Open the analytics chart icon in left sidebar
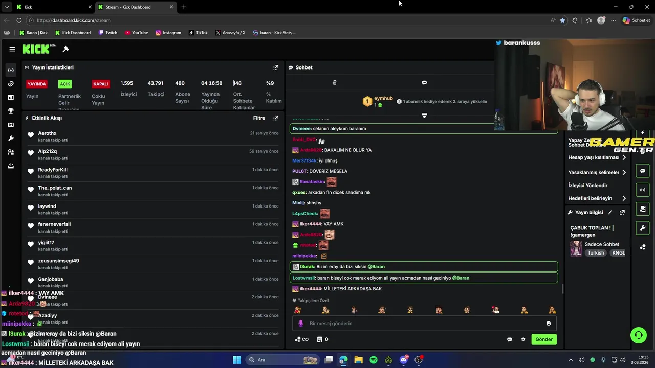This screenshot has width=655, height=368. coord(11,97)
